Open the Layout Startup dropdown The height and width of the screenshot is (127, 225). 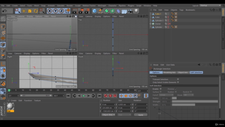[x=210, y=6]
